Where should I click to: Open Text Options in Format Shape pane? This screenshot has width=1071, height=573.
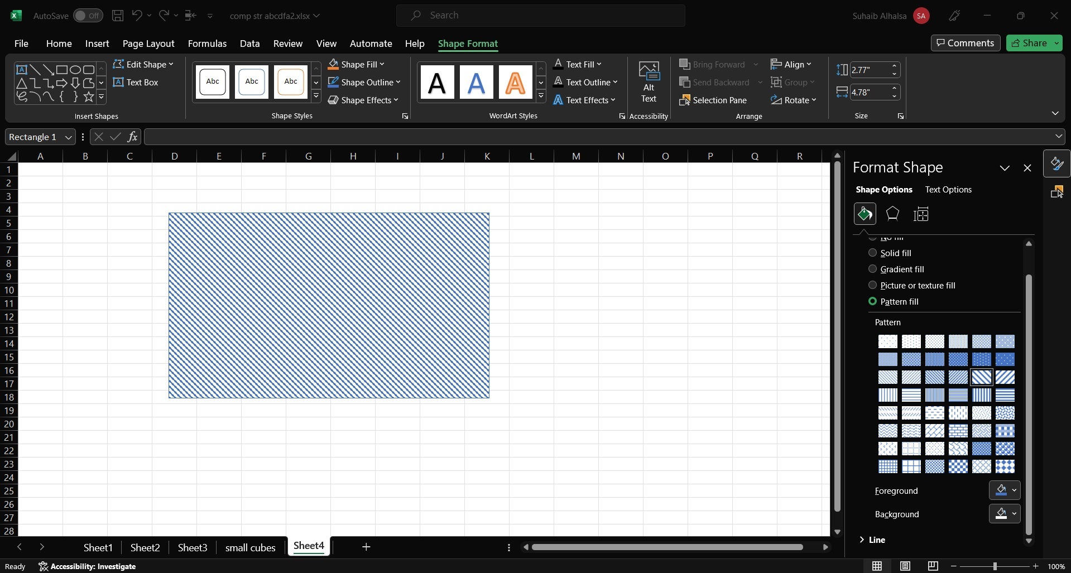(x=948, y=189)
